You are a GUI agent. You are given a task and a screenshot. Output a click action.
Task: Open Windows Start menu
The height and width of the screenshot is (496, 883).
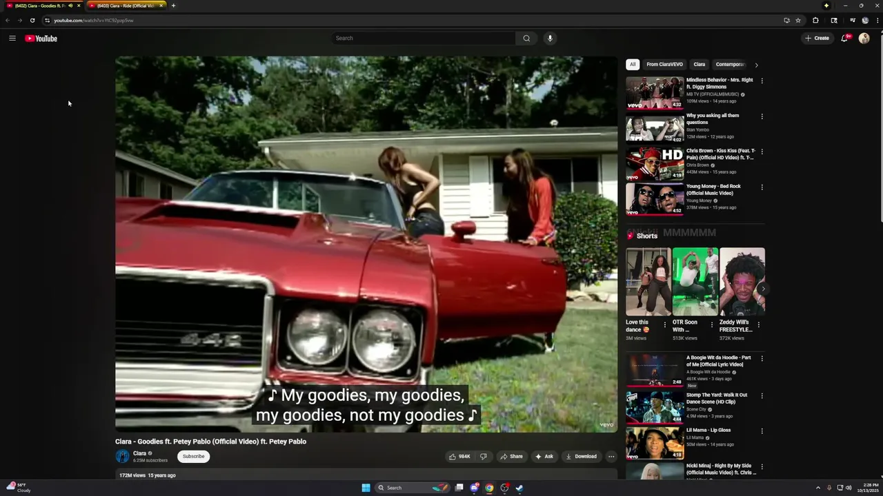pyautogui.click(x=366, y=488)
